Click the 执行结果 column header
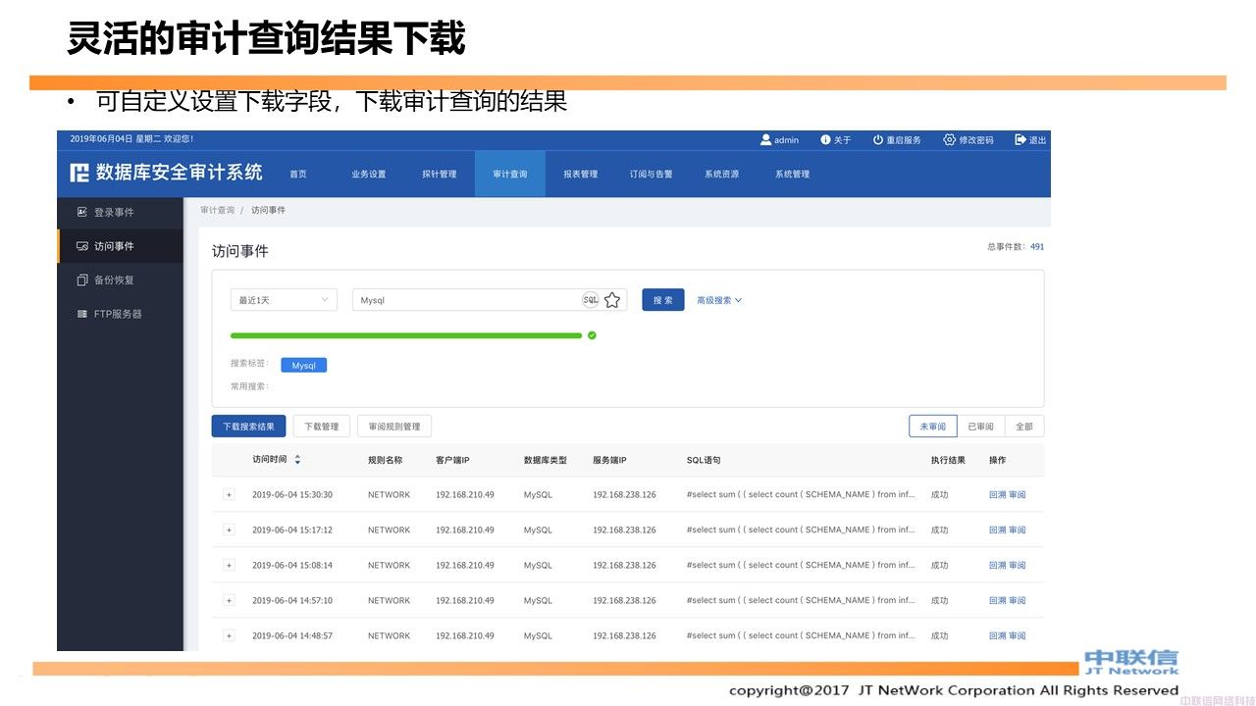This screenshot has width=1256, height=706. click(x=949, y=460)
